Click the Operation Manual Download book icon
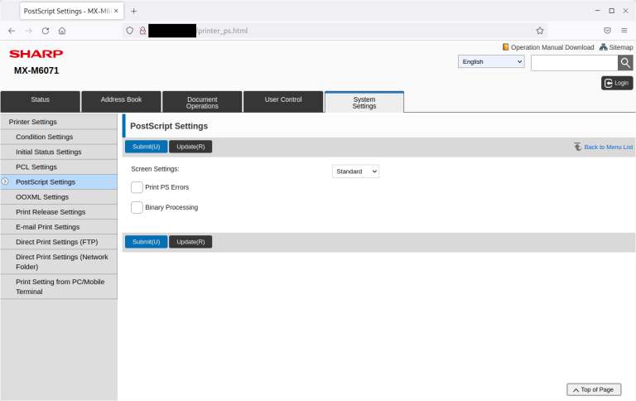Image resolution: width=636 pixels, height=401 pixels. [x=505, y=47]
